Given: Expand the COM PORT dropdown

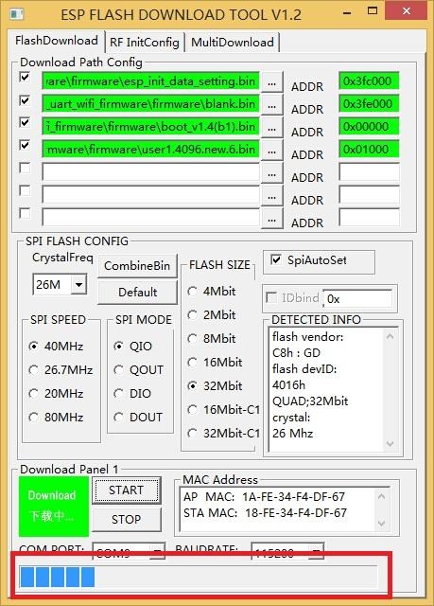Looking at the screenshot, I should coord(157,552).
